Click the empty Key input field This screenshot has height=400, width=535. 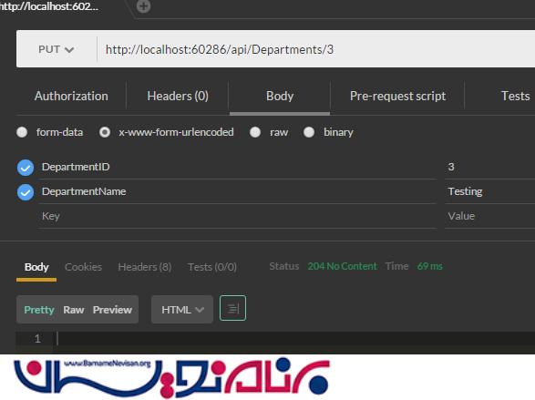pos(237,216)
